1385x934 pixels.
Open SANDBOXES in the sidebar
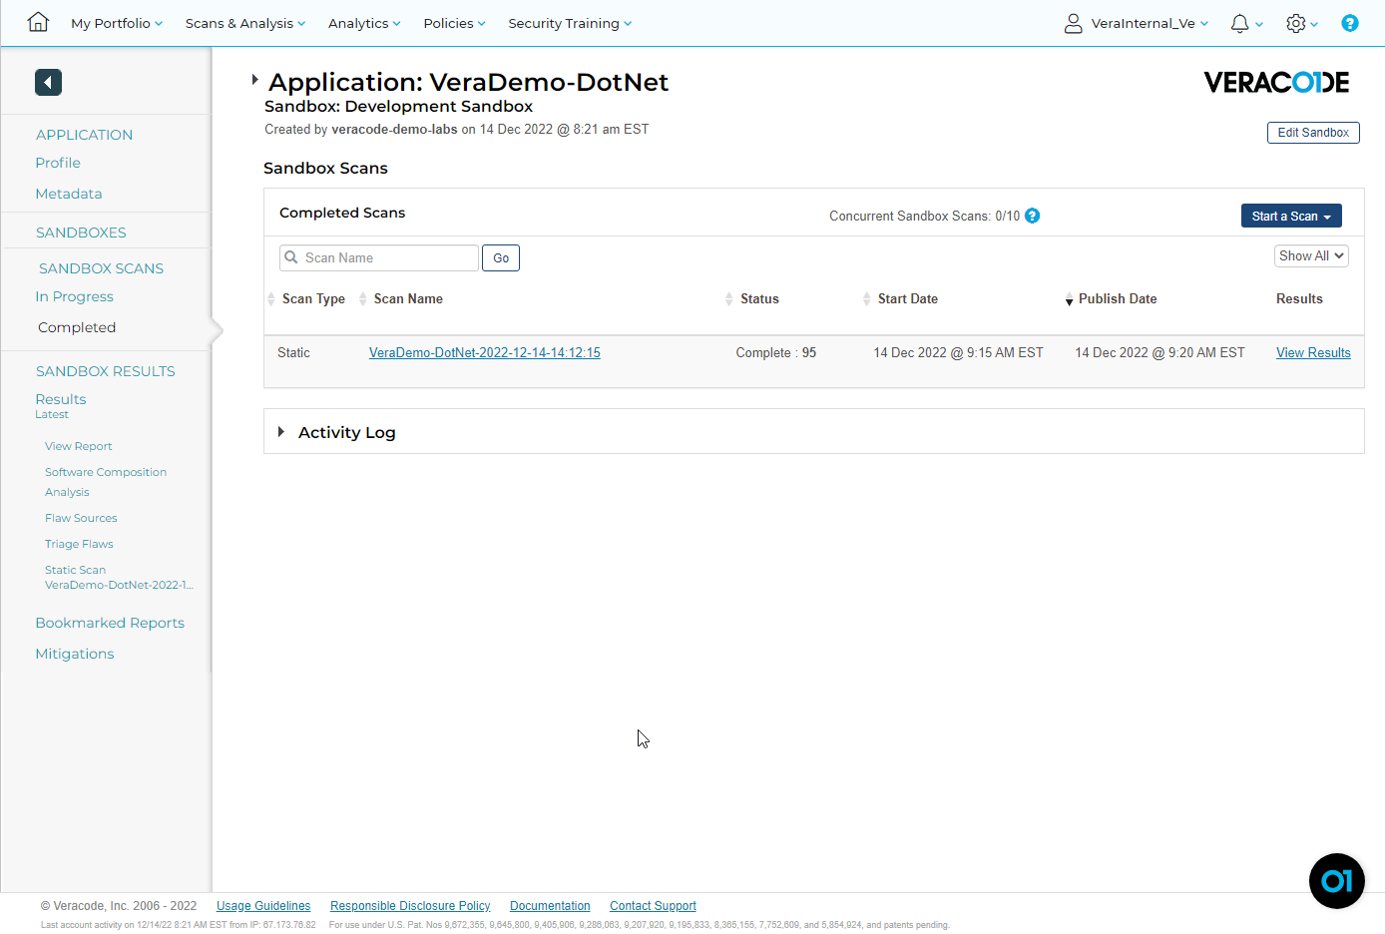[81, 233]
